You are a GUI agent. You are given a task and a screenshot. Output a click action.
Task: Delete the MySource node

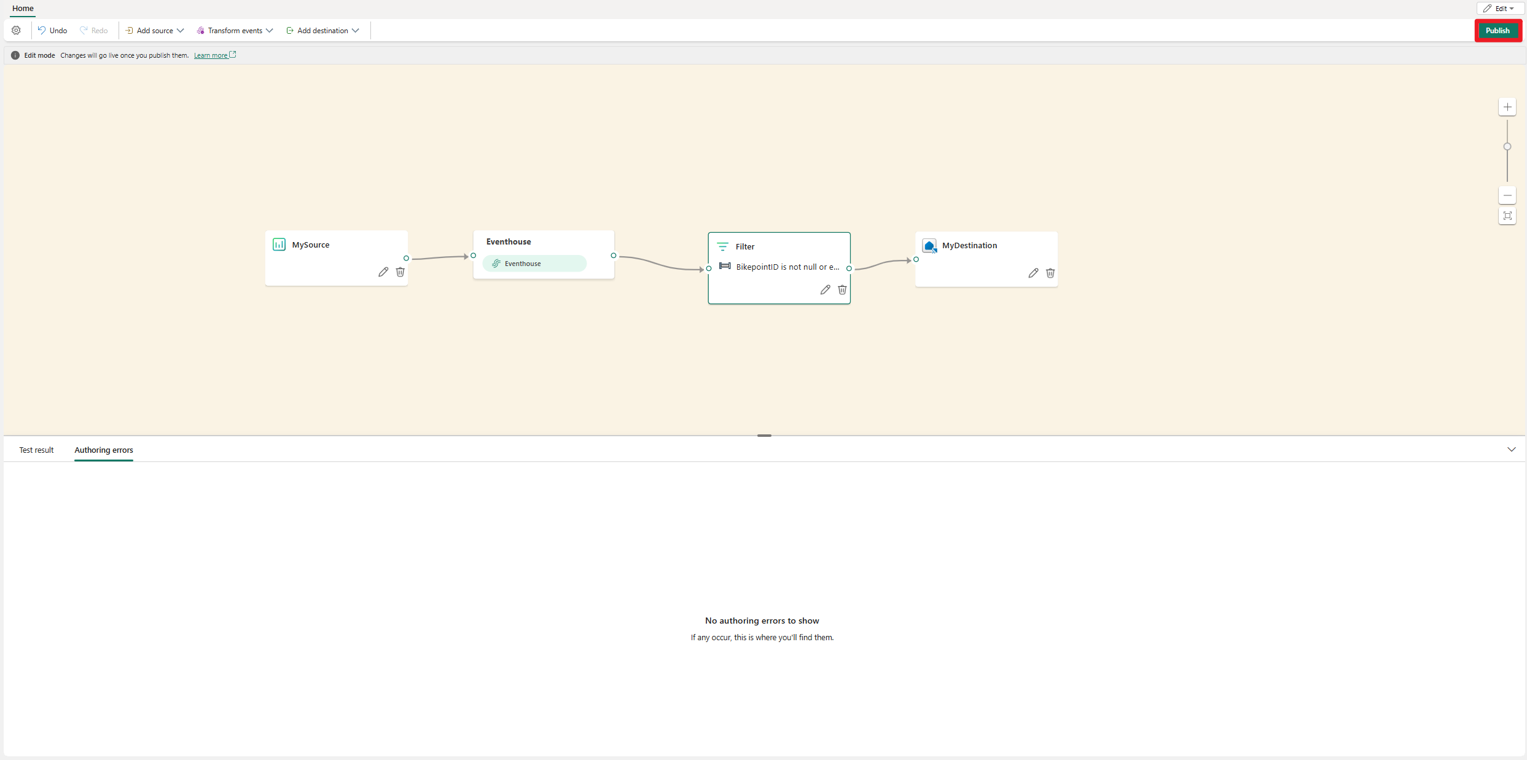pyautogui.click(x=400, y=272)
